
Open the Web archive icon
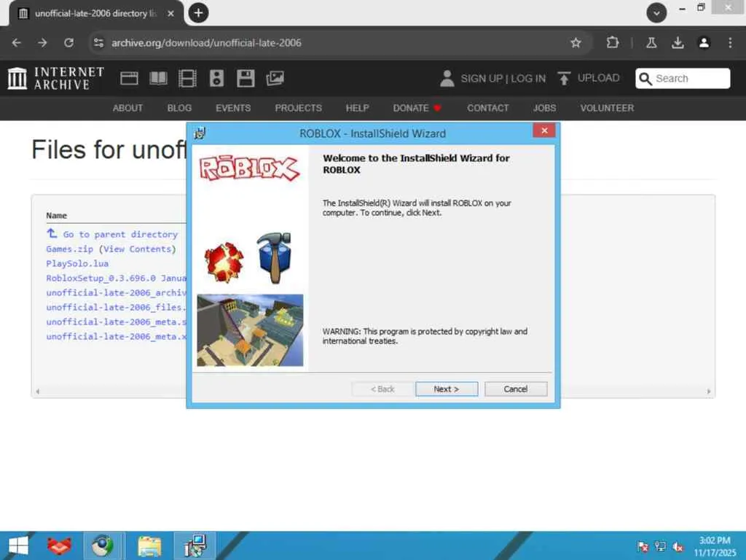[129, 78]
